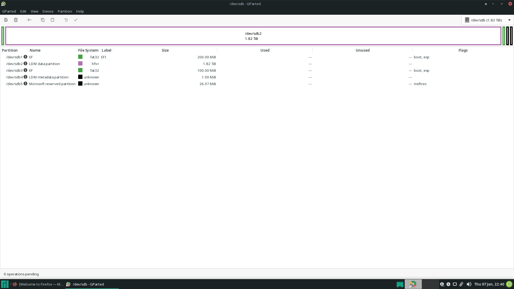This screenshot has height=289, width=514.
Task: Click the volume icon in system tray
Action: [x=469, y=284]
